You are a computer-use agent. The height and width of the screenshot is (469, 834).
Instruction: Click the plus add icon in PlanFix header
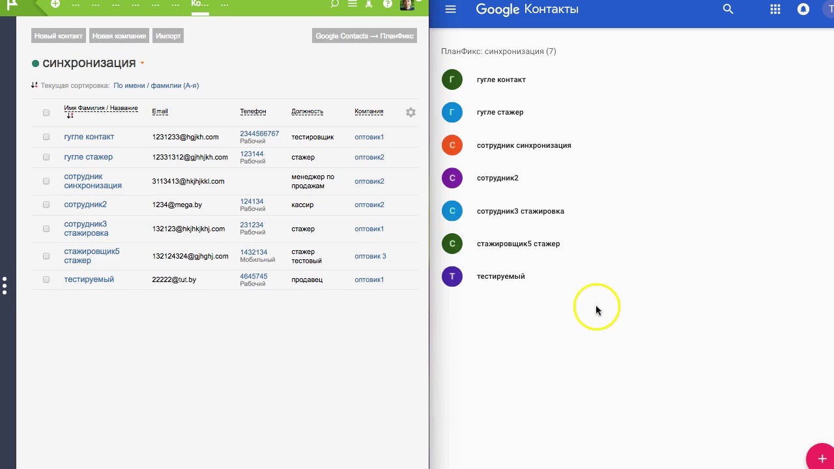coord(55,4)
